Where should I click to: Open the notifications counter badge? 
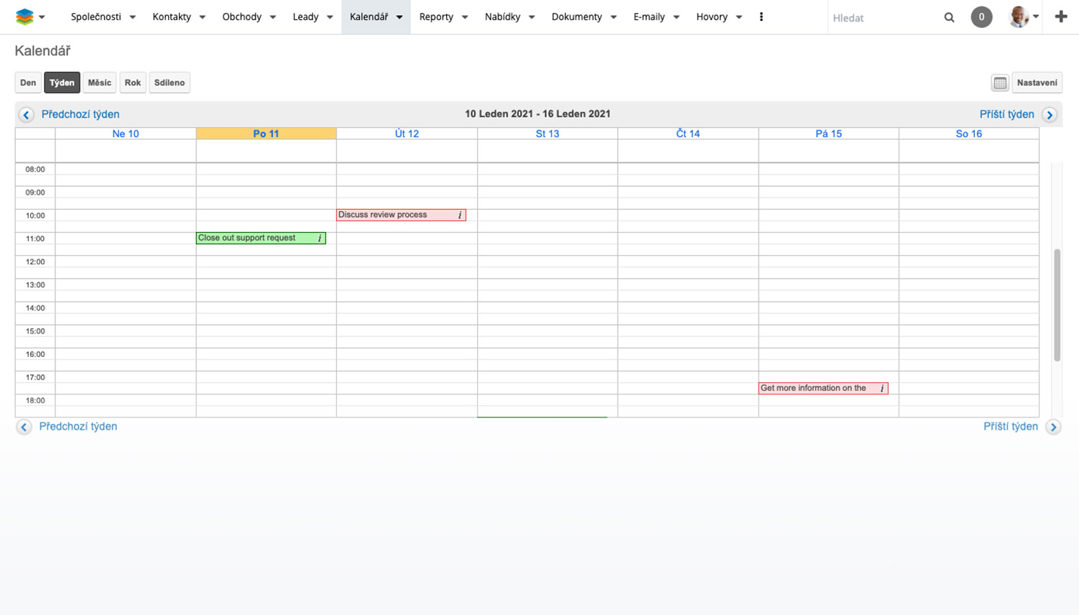pyautogui.click(x=981, y=17)
